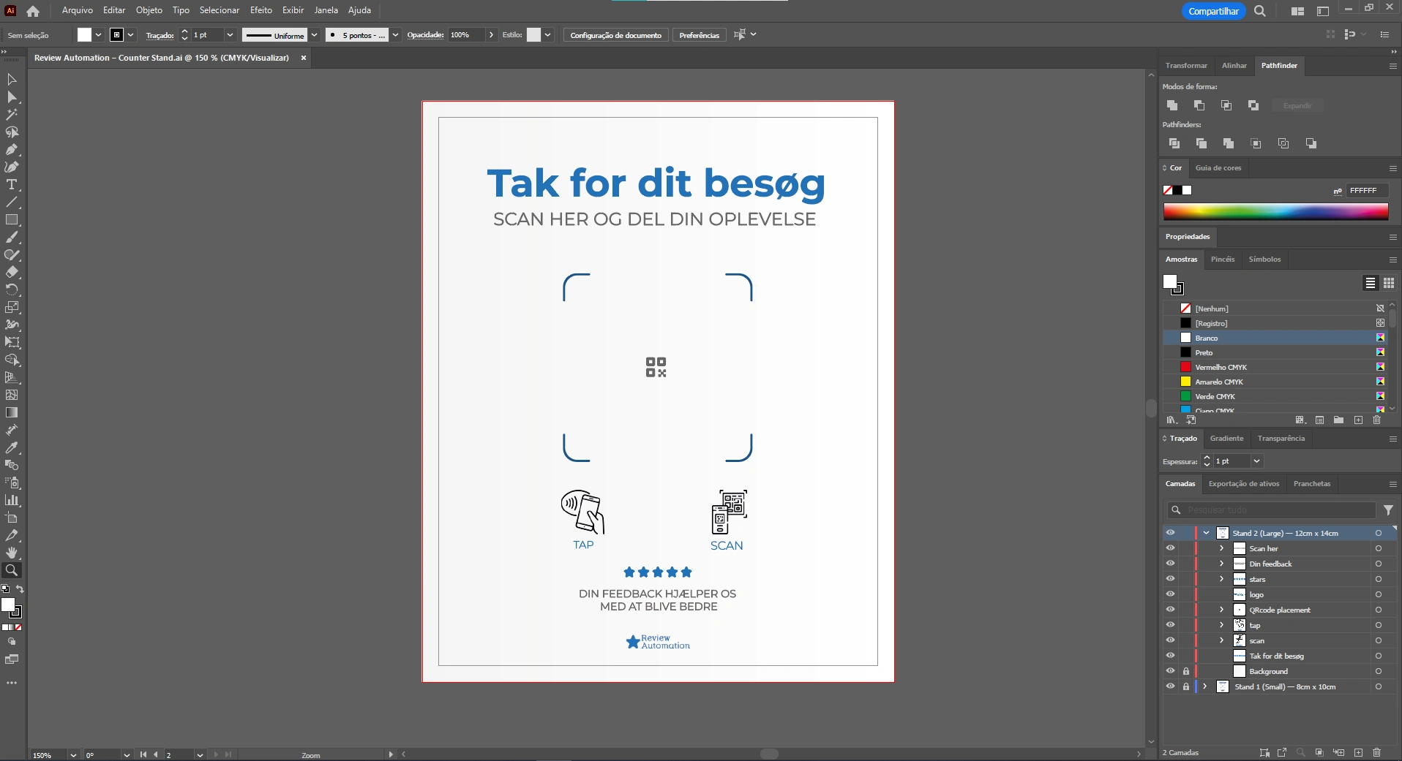Activate the Hand tool
Screen dimensions: 1402x761
[x=12, y=553]
